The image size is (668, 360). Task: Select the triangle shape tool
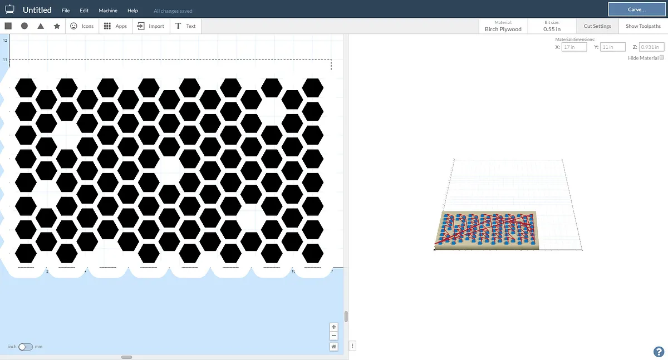pos(41,26)
